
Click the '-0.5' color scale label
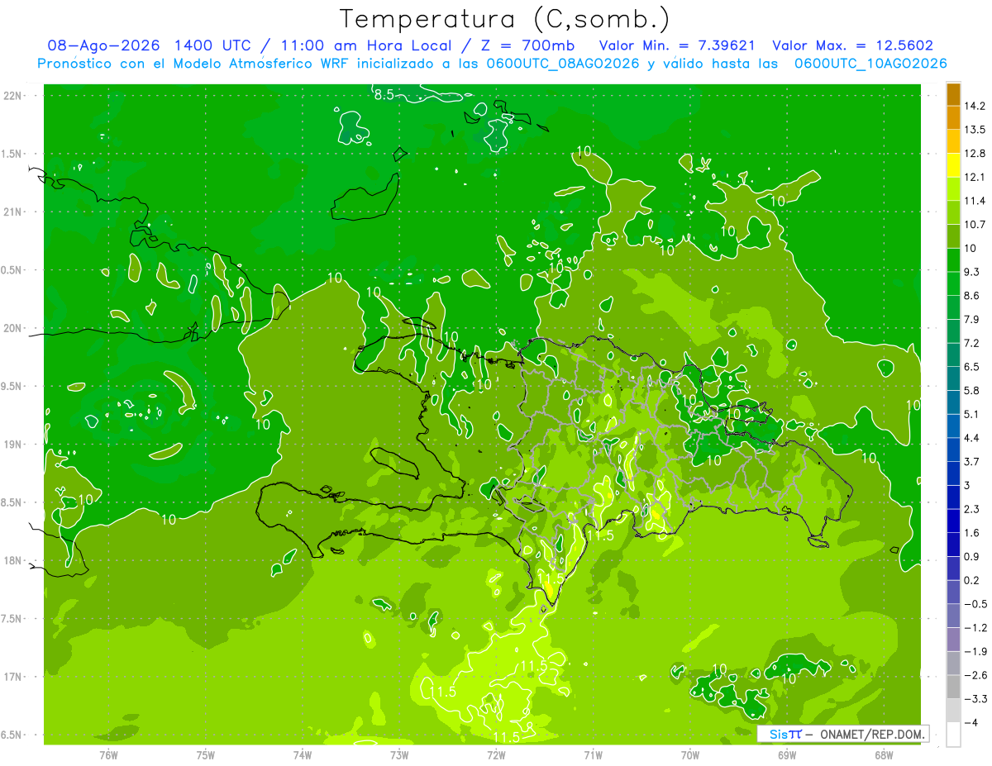coord(975,604)
